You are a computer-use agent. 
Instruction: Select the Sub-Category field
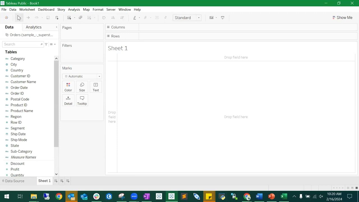coord(21,151)
